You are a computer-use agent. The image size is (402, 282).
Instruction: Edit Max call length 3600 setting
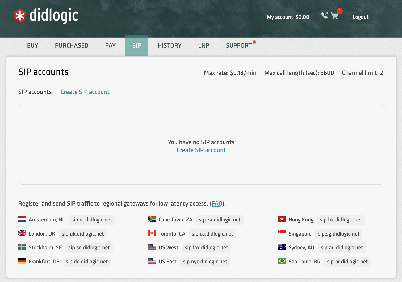coord(299,73)
